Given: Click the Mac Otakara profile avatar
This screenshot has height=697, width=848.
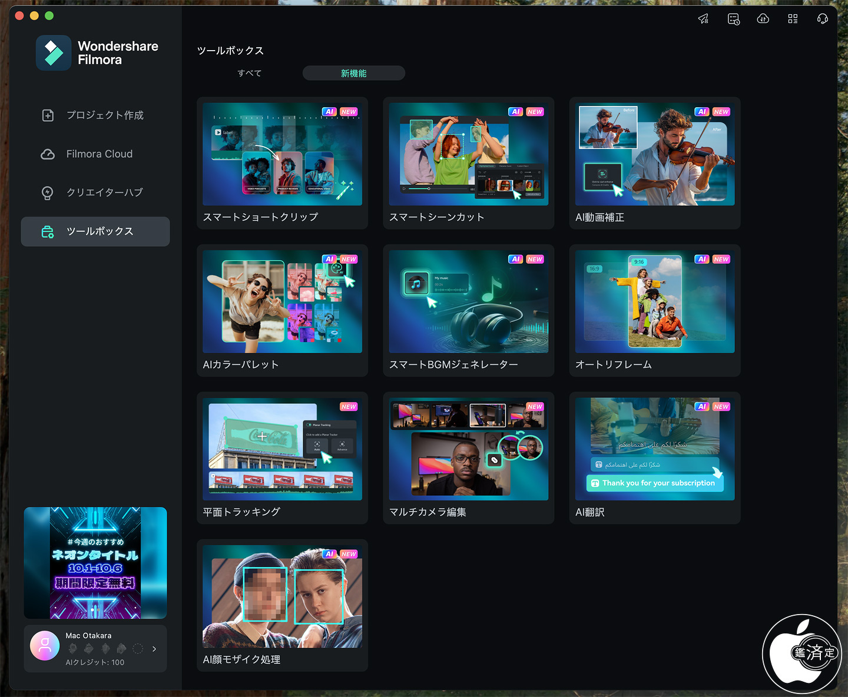Looking at the screenshot, I should [45, 646].
